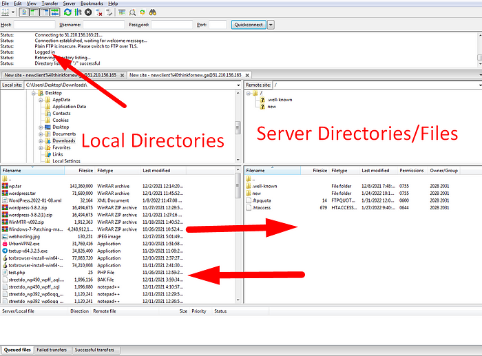
Task: Close the second New site tab
Action: click(x=247, y=75)
